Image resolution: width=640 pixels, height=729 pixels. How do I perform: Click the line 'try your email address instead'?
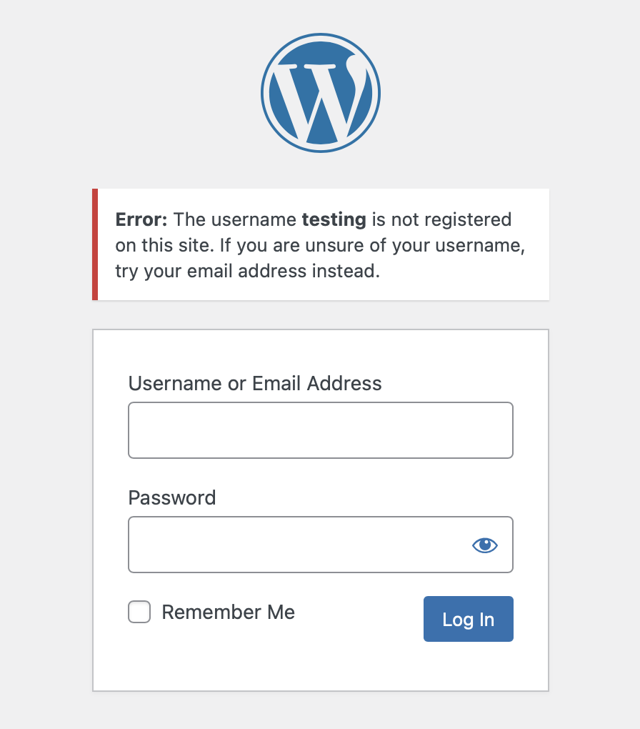click(248, 271)
